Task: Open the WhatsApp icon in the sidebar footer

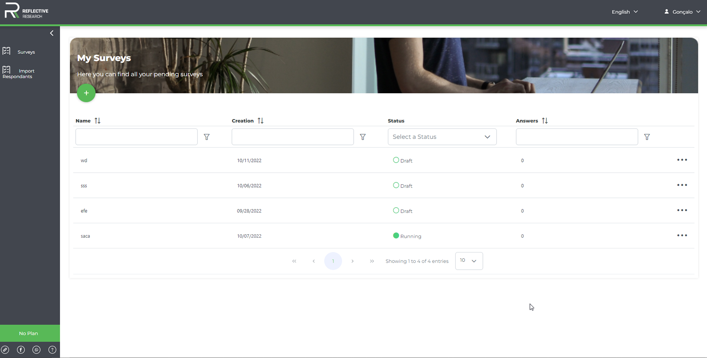Action: coord(36,349)
